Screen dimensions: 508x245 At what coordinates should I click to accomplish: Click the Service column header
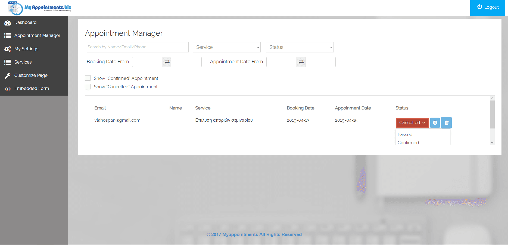pyautogui.click(x=203, y=108)
